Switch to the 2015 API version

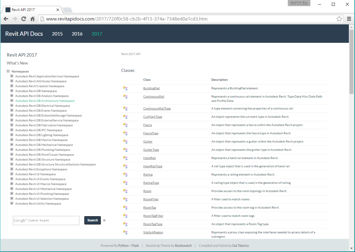click(x=57, y=34)
